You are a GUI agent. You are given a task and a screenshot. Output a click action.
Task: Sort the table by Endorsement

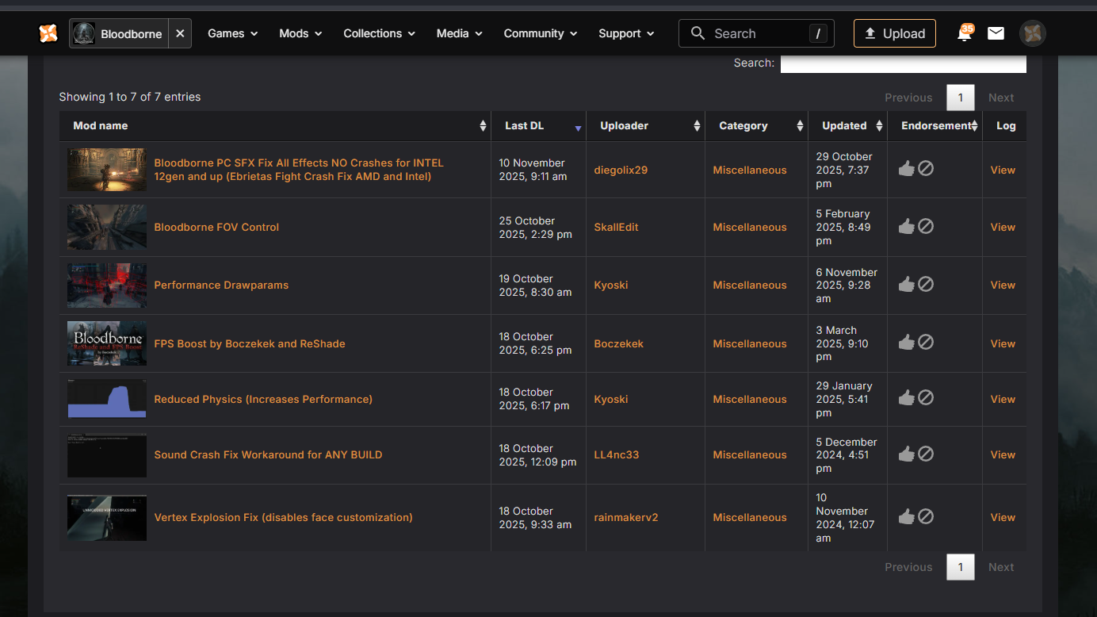pos(935,126)
